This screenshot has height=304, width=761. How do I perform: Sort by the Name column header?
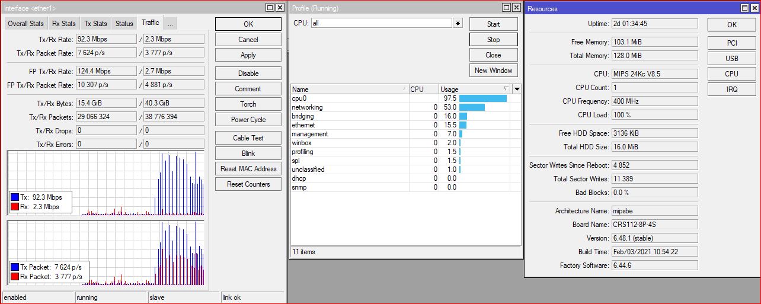350,89
